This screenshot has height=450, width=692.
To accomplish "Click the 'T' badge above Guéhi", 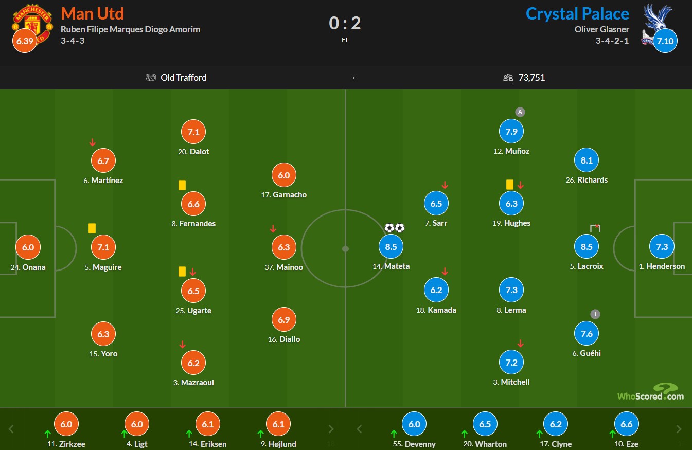I will (x=595, y=314).
